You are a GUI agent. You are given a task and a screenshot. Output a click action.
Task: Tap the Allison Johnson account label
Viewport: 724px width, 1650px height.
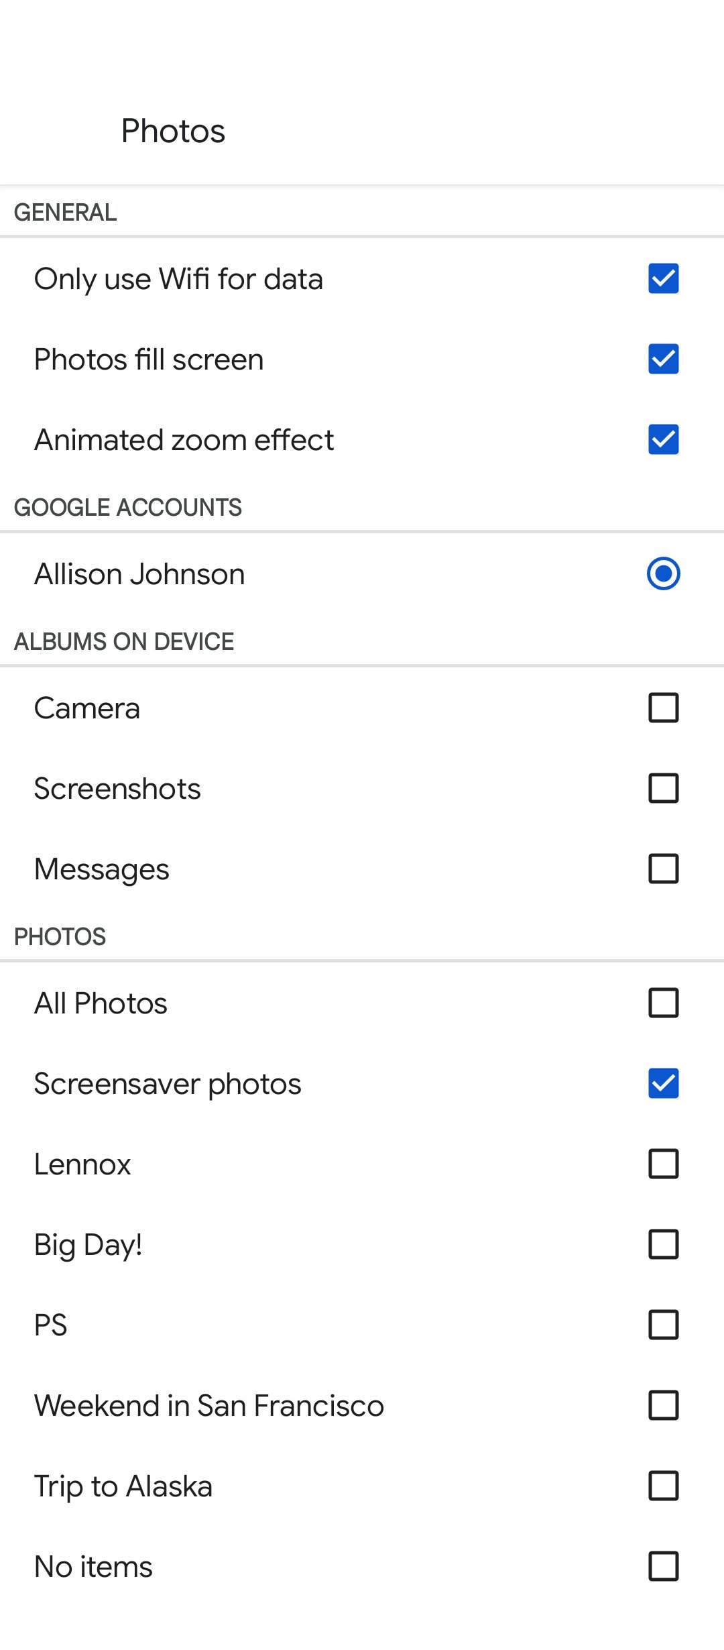pos(139,574)
